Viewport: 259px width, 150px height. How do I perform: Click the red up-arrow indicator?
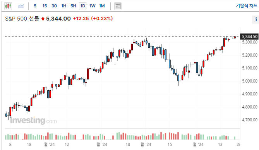coord(43,19)
